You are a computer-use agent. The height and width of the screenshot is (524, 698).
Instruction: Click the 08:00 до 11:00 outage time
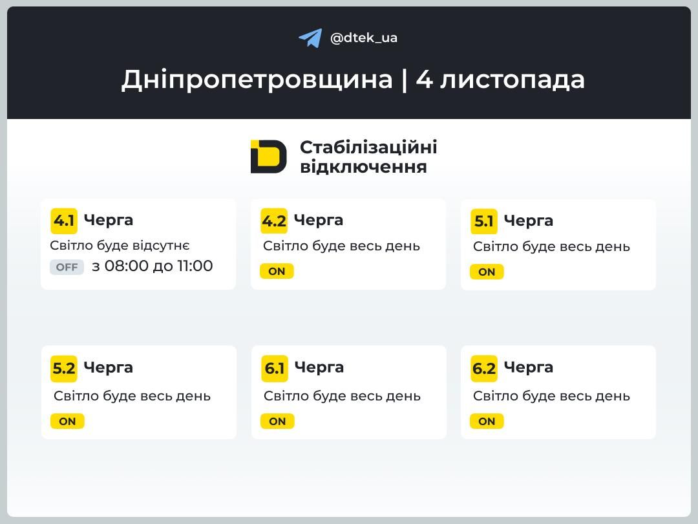click(x=153, y=266)
